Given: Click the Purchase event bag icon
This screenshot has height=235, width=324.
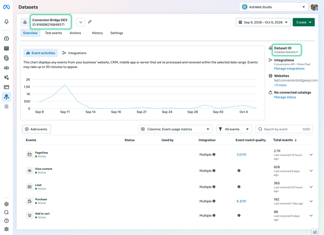Looking at the screenshot, I should [29, 201].
